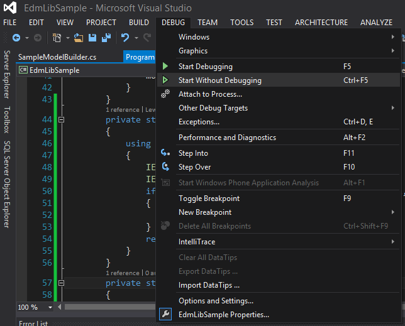405x326 pixels.
Task: Open the ARCHITECTURE menu
Action: pos(321,23)
